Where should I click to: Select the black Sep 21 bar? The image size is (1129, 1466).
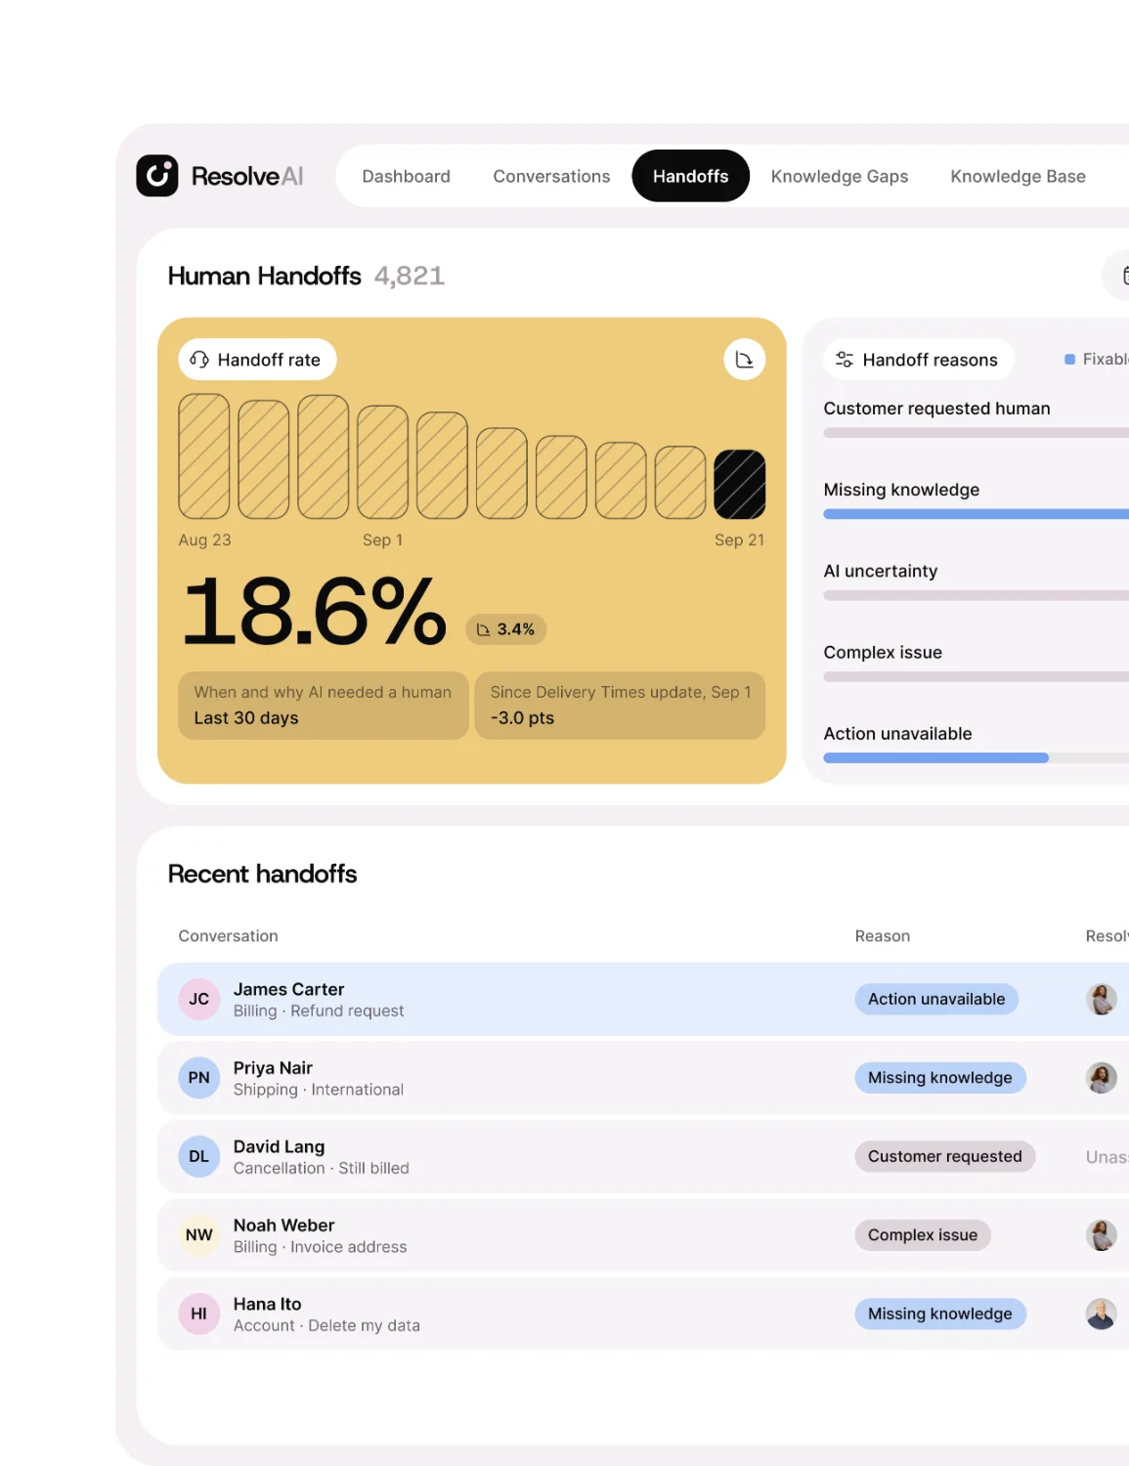pos(739,484)
